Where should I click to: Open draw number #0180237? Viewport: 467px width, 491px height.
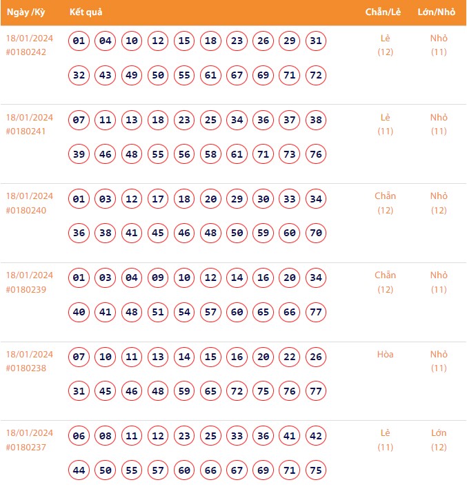pyautogui.click(x=26, y=448)
